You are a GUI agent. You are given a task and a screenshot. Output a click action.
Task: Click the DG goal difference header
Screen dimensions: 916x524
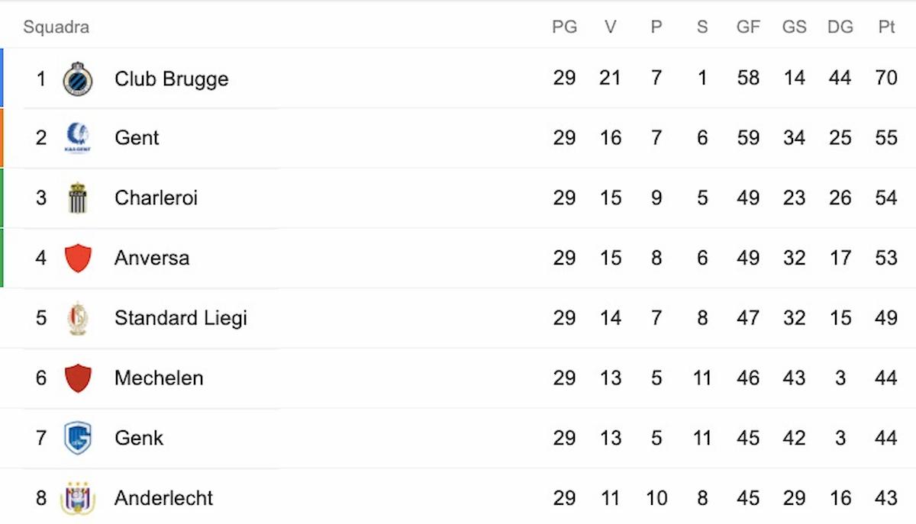pos(840,27)
